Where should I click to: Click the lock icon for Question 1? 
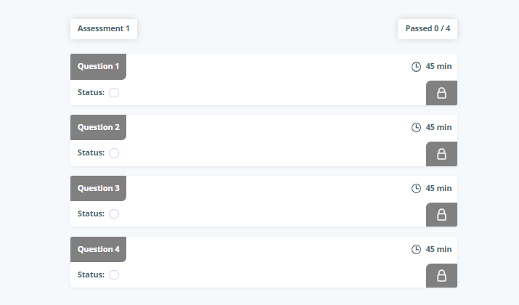pos(441,93)
